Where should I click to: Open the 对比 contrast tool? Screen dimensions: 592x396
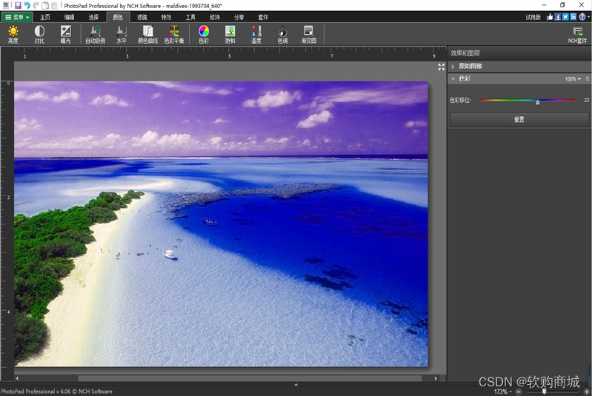point(39,34)
